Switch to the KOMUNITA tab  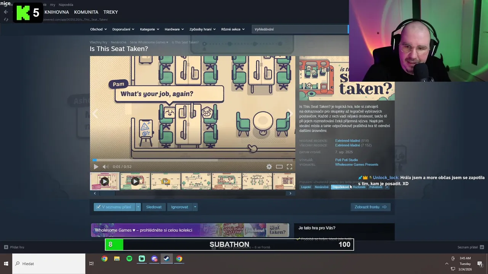[86, 12]
